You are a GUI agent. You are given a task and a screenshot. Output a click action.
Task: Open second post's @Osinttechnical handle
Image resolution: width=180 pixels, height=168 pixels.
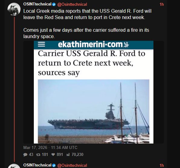(72, 166)
